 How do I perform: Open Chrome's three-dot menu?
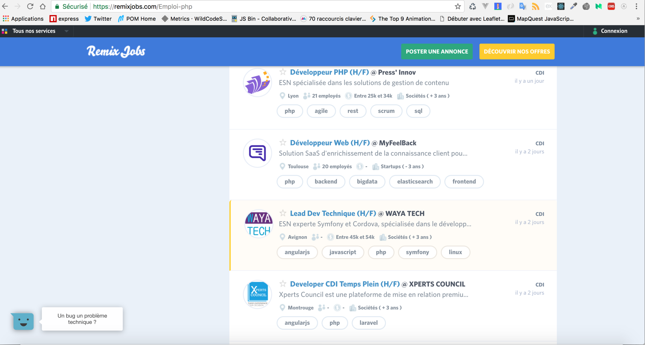point(636,6)
